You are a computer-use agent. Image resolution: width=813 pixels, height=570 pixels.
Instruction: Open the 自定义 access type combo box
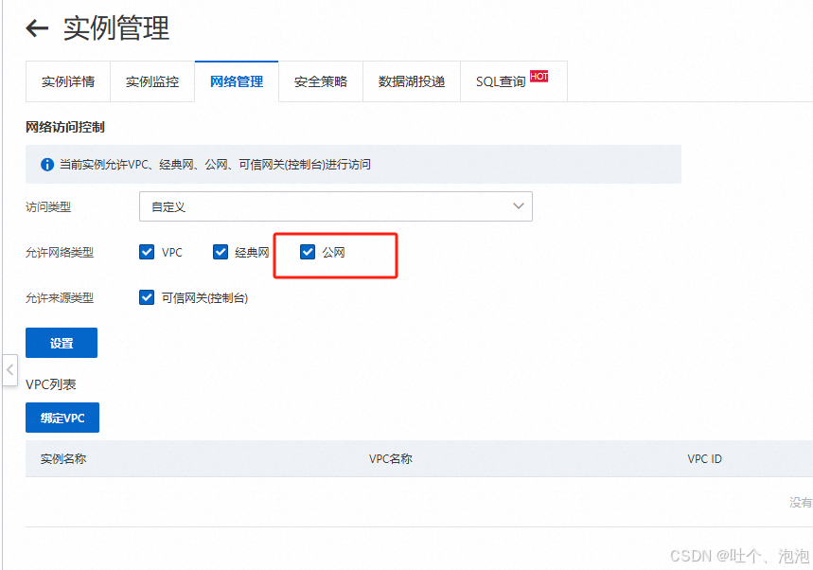336,205
